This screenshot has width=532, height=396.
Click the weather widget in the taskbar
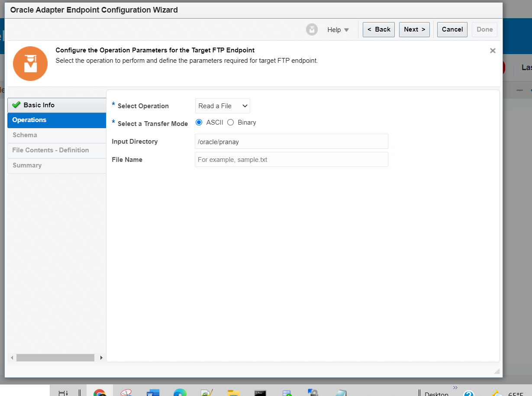[x=508, y=393]
